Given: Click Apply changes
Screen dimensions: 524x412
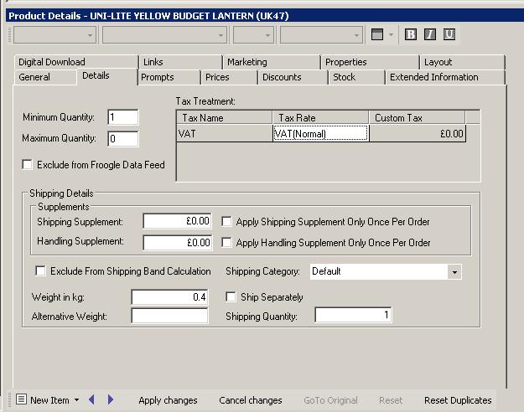Looking at the screenshot, I should pos(168,400).
